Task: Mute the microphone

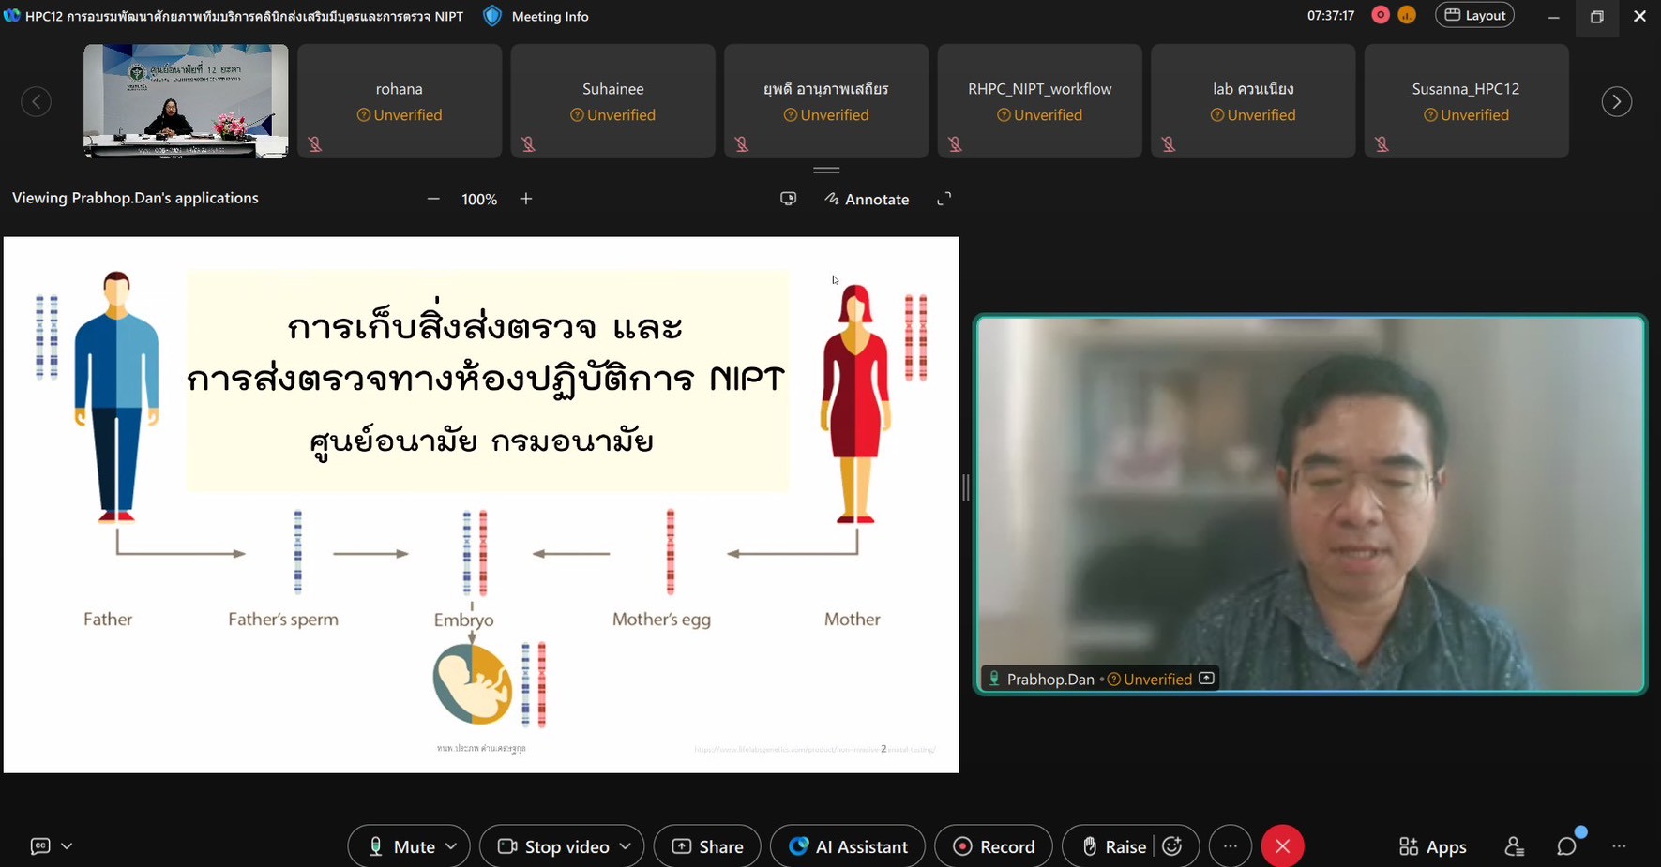Action: click(401, 846)
